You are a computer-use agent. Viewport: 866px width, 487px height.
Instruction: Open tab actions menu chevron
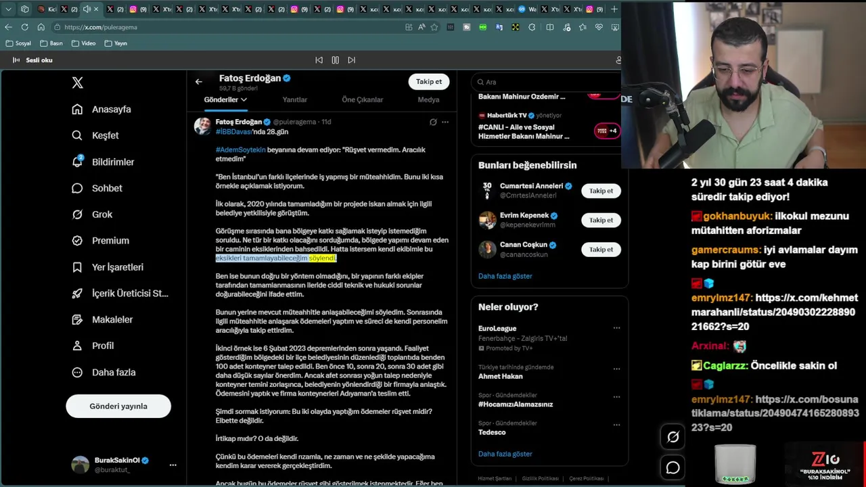point(8,9)
